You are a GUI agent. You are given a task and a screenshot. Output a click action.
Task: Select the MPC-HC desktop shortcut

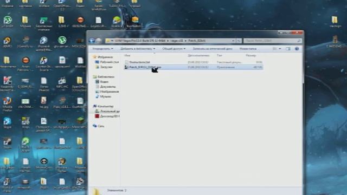click(62, 83)
